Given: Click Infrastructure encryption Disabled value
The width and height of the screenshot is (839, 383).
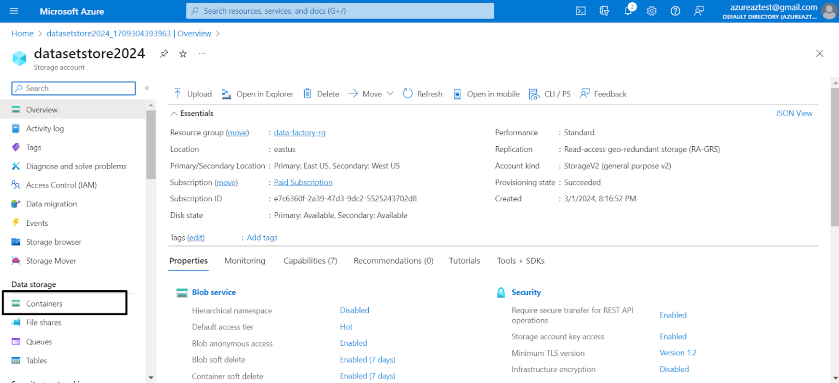Looking at the screenshot, I should [674, 369].
